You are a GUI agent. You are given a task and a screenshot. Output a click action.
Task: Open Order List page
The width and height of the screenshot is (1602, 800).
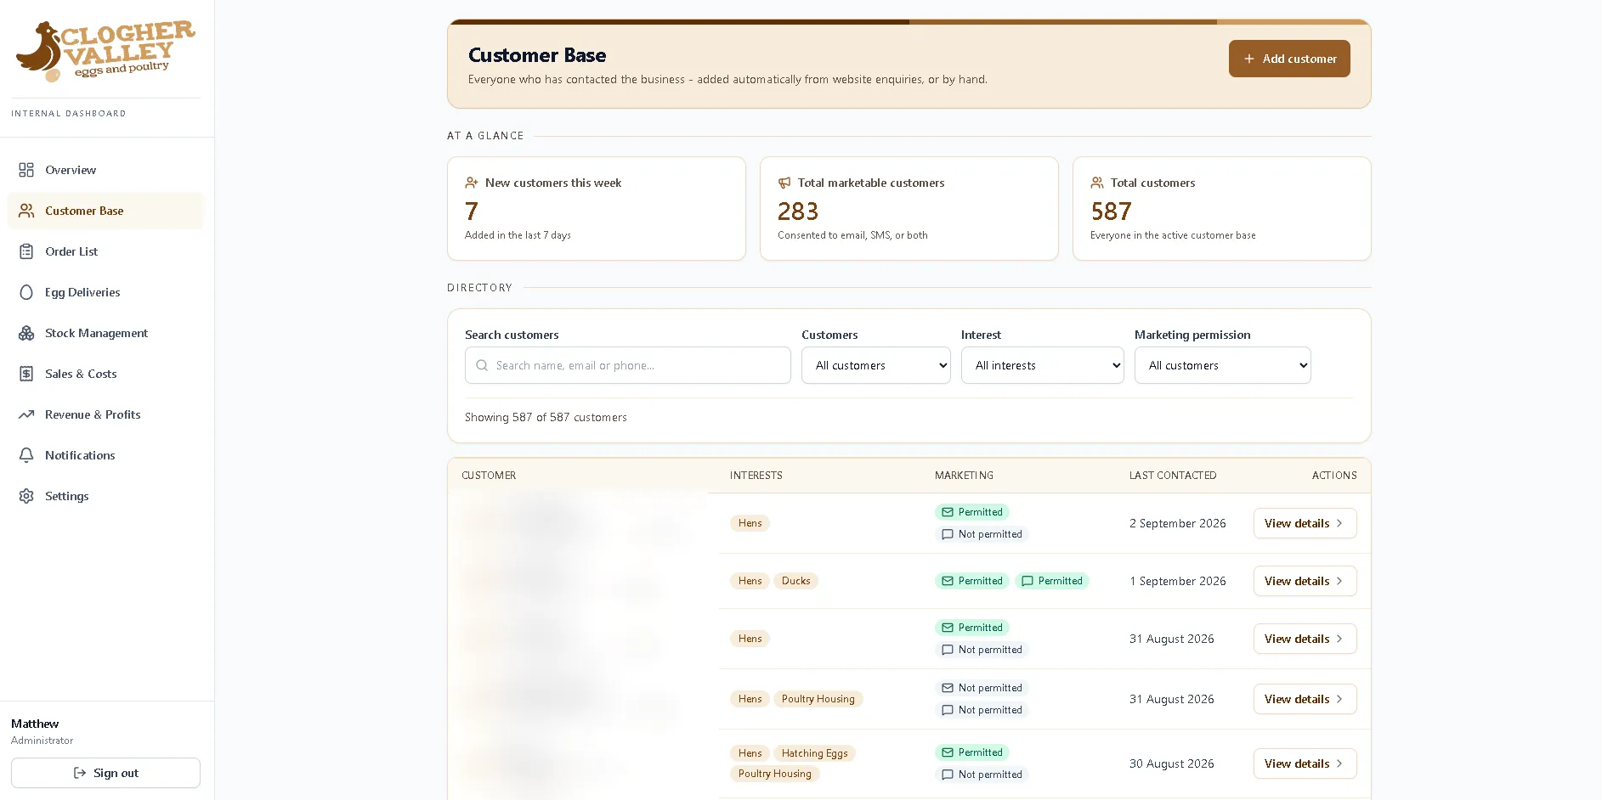pos(105,251)
